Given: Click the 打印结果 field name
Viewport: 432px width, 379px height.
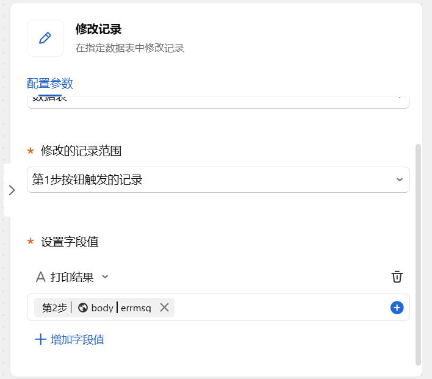Looking at the screenshot, I should tap(72, 277).
